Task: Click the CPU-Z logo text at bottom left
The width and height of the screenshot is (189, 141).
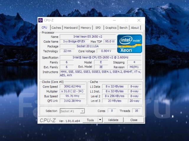Action: pos(48,120)
